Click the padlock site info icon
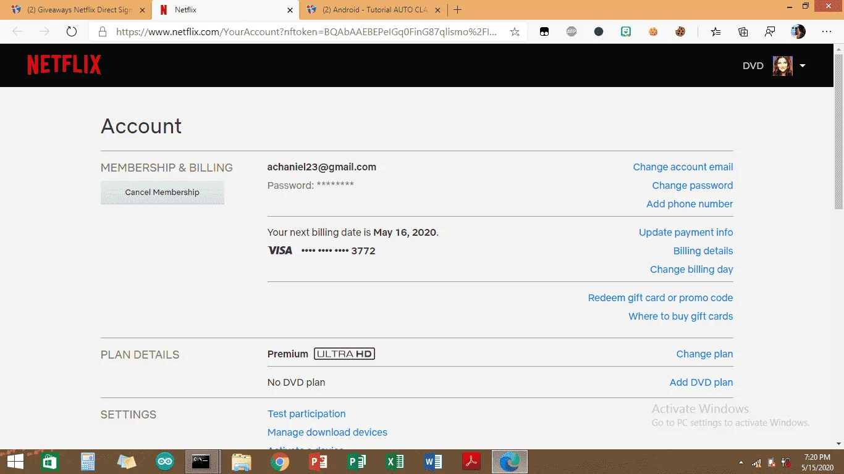This screenshot has height=474, width=844. tap(103, 31)
